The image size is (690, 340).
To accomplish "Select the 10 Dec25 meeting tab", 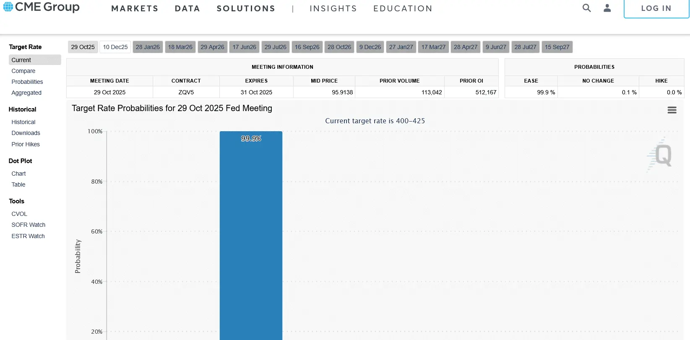I will pyautogui.click(x=115, y=47).
